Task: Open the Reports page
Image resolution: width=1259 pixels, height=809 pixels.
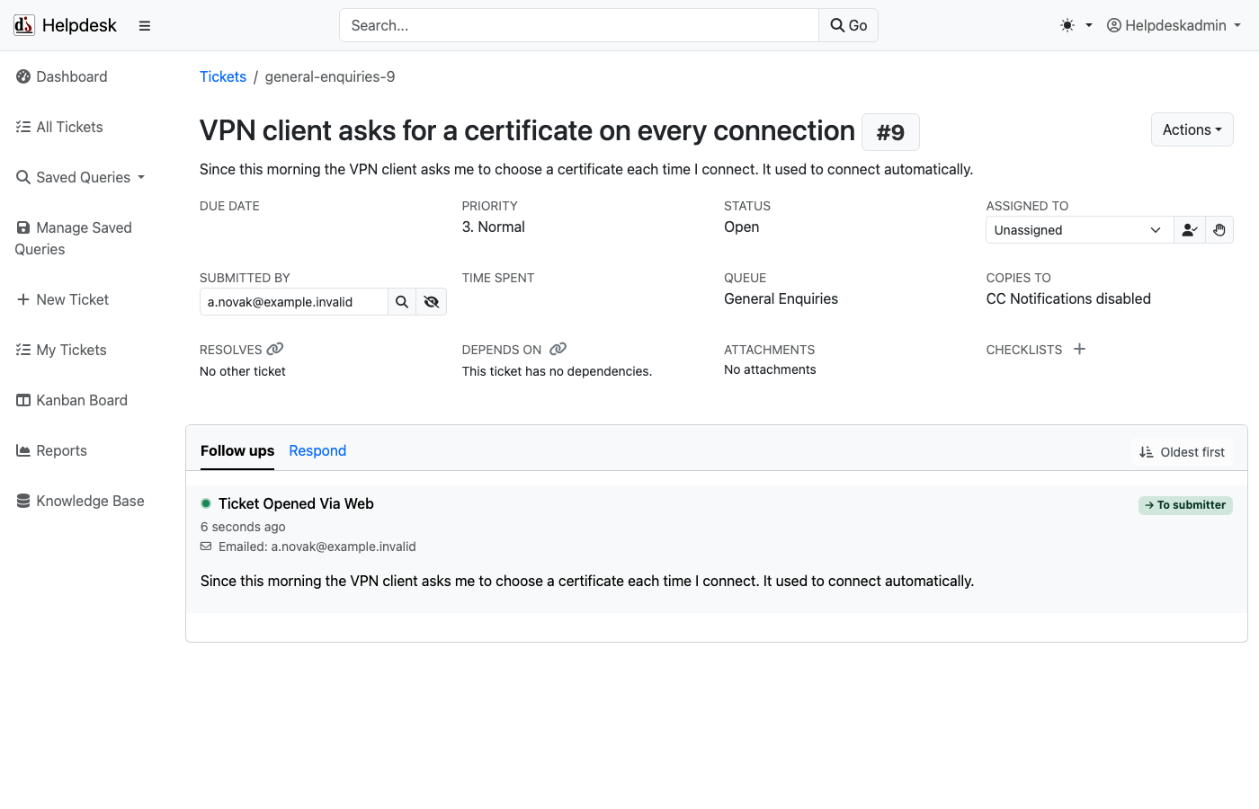Action: tap(51, 450)
